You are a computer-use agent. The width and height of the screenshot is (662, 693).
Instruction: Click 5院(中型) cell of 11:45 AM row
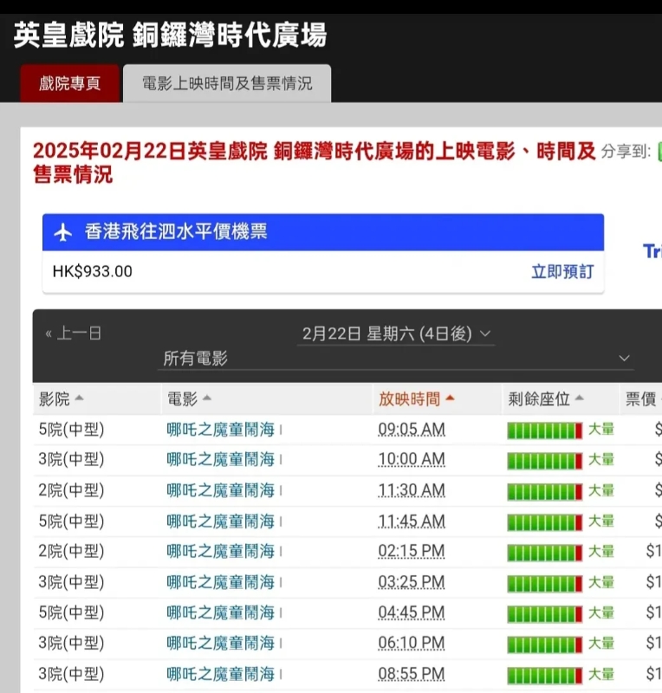(x=71, y=521)
